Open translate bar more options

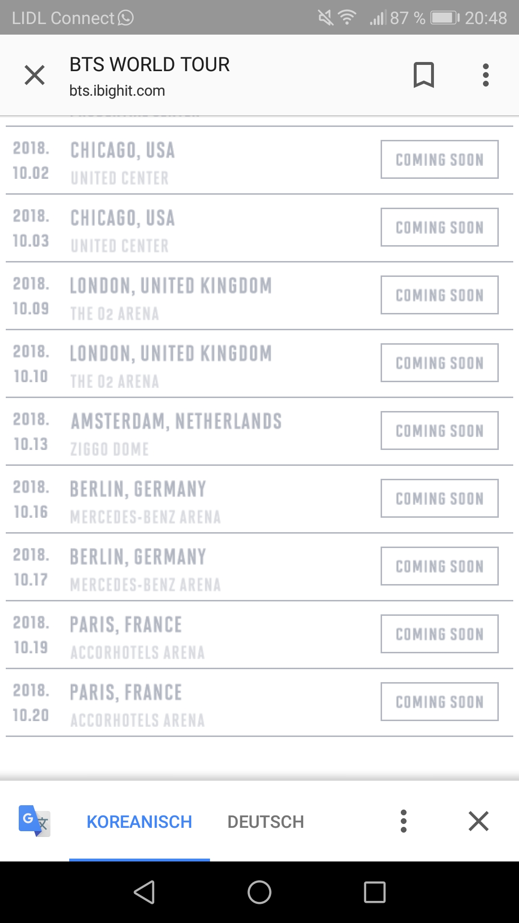point(404,821)
